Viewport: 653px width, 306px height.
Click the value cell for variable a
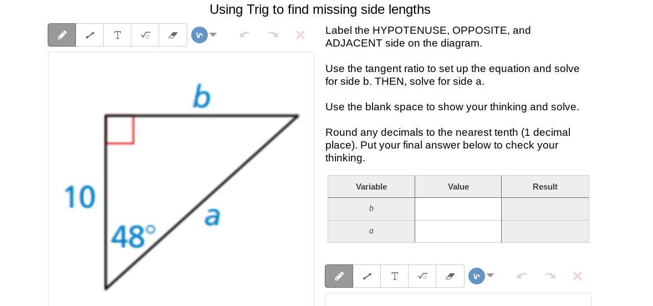(458, 231)
